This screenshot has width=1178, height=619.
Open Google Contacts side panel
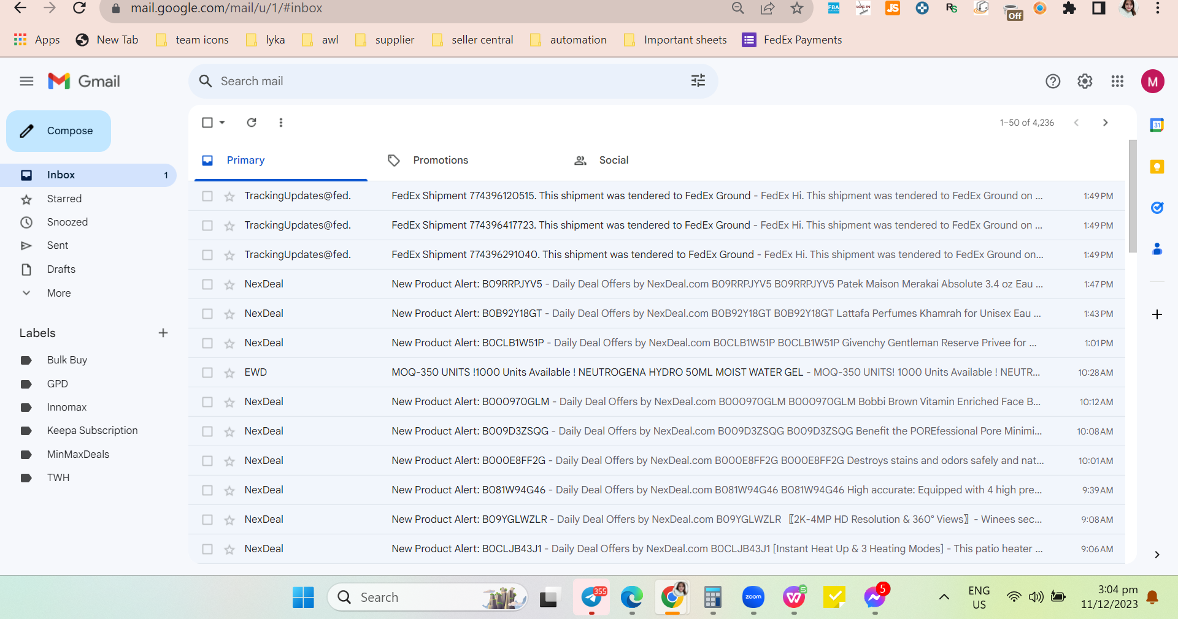point(1157,249)
